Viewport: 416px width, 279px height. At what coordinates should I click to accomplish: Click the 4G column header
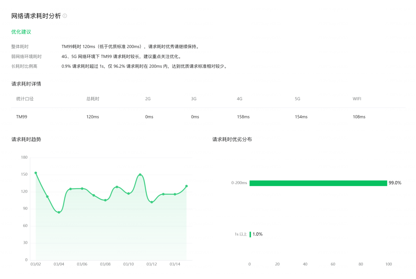point(240,99)
